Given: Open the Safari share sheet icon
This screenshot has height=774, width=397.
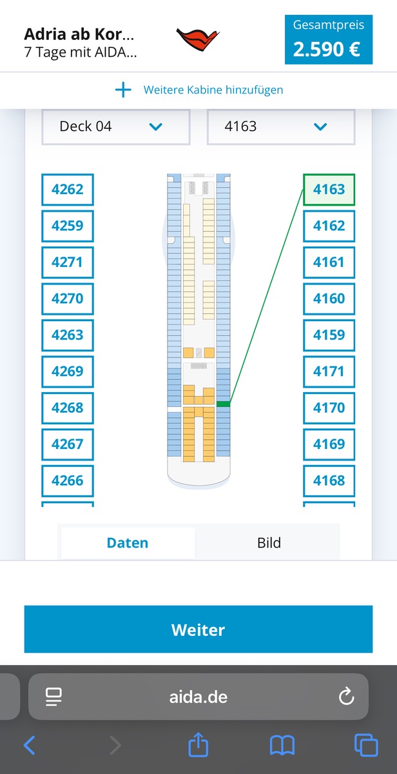Looking at the screenshot, I should pyautogui.click(x=198, y=746).
